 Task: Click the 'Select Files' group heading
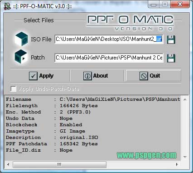pyautogui.click(x=39, y=20)
